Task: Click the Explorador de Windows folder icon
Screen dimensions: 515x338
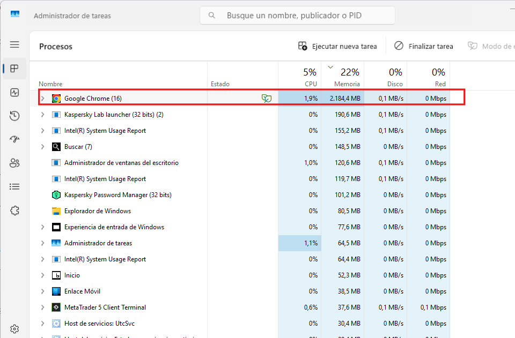Action: (x=56, y=211)
